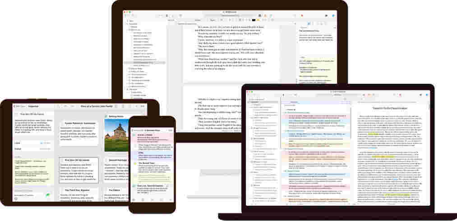The width and height of the screenshot is (457, 221).
Task: Tap the yellow notes area in the iPad inspector
Action: pyautogui.click(x=33, y=172)
